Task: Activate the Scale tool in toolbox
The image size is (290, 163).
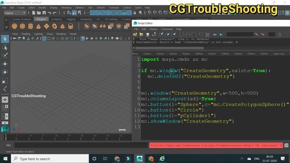Action: pyautogui.click(x=5, y=81)
